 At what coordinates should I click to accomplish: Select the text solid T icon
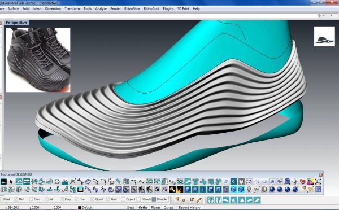tap(226, 190)
